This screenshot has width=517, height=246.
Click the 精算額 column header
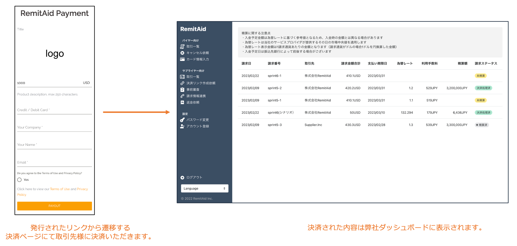click(463, 64)
